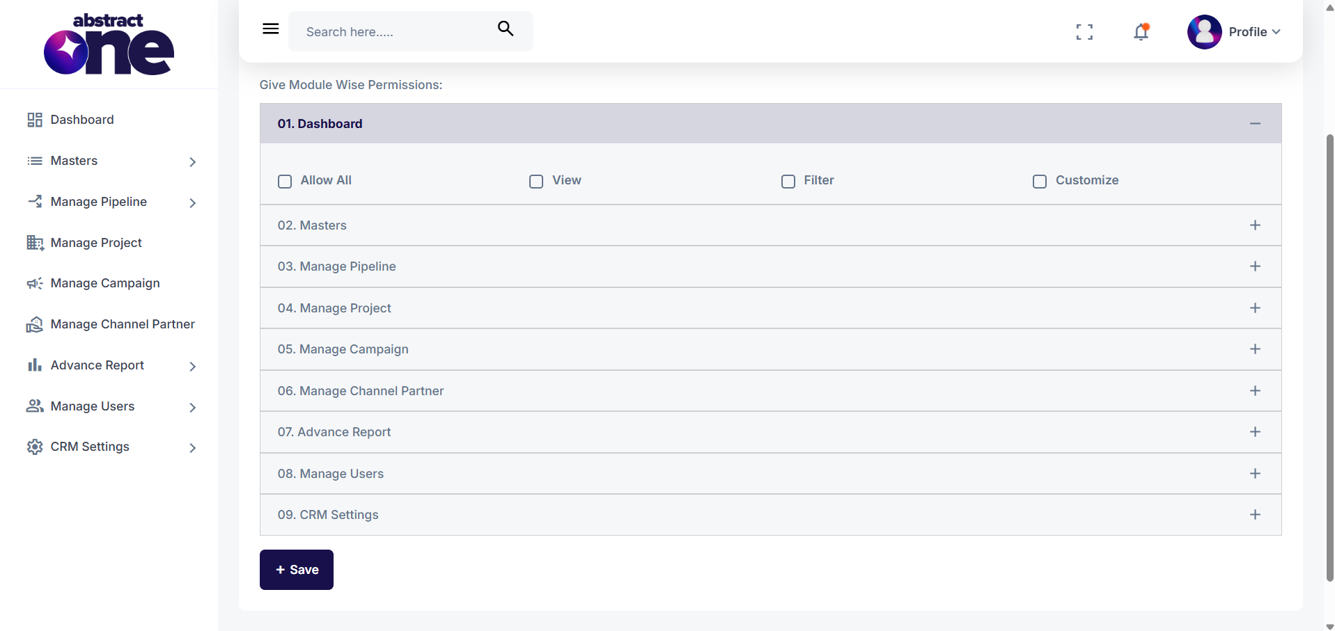
Task: Click the page vertical scrollbar thumb
Action: click(x=1329, y=358)
